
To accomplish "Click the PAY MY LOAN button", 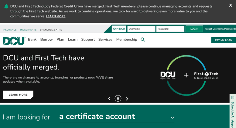I will pos(224,40).
